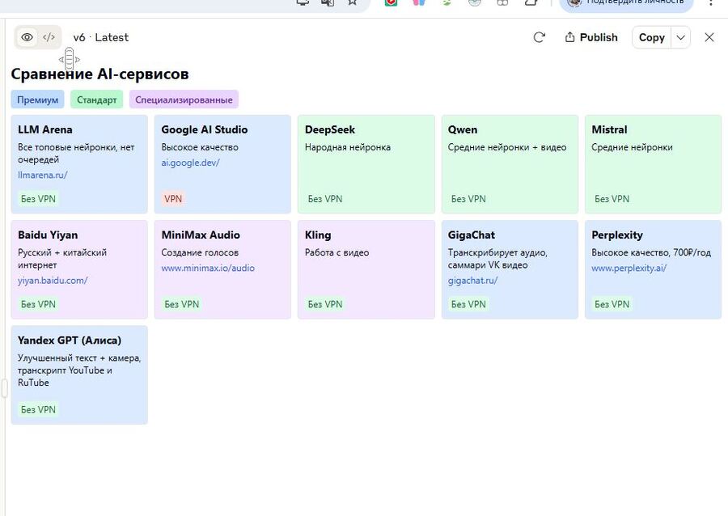Open the gigachat.ru link
The image size is (728, 516).
[472, 281]
